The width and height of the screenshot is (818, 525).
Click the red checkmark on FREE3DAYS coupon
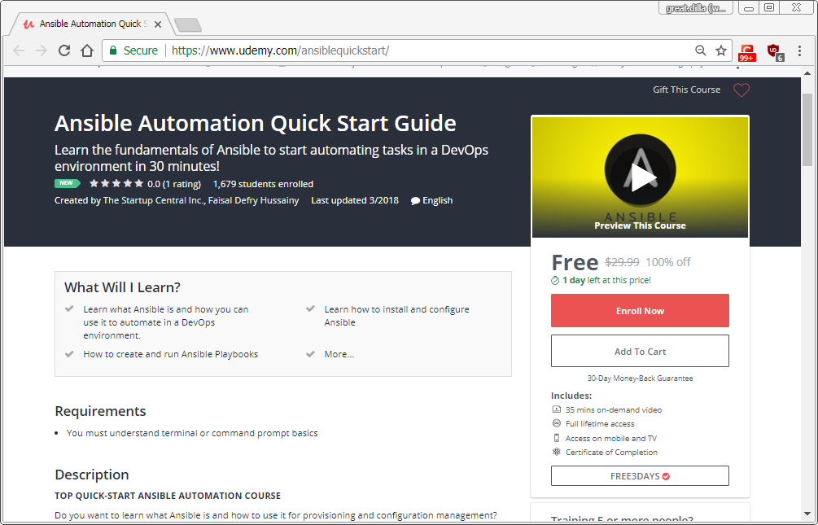click(x=666, y=476)
